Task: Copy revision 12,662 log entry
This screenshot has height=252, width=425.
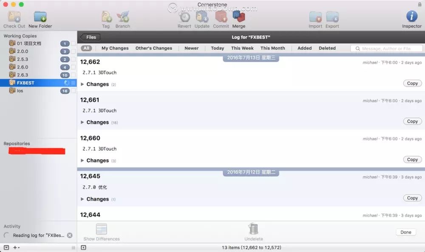Action: pyautogui.click(x=412, y=83)
